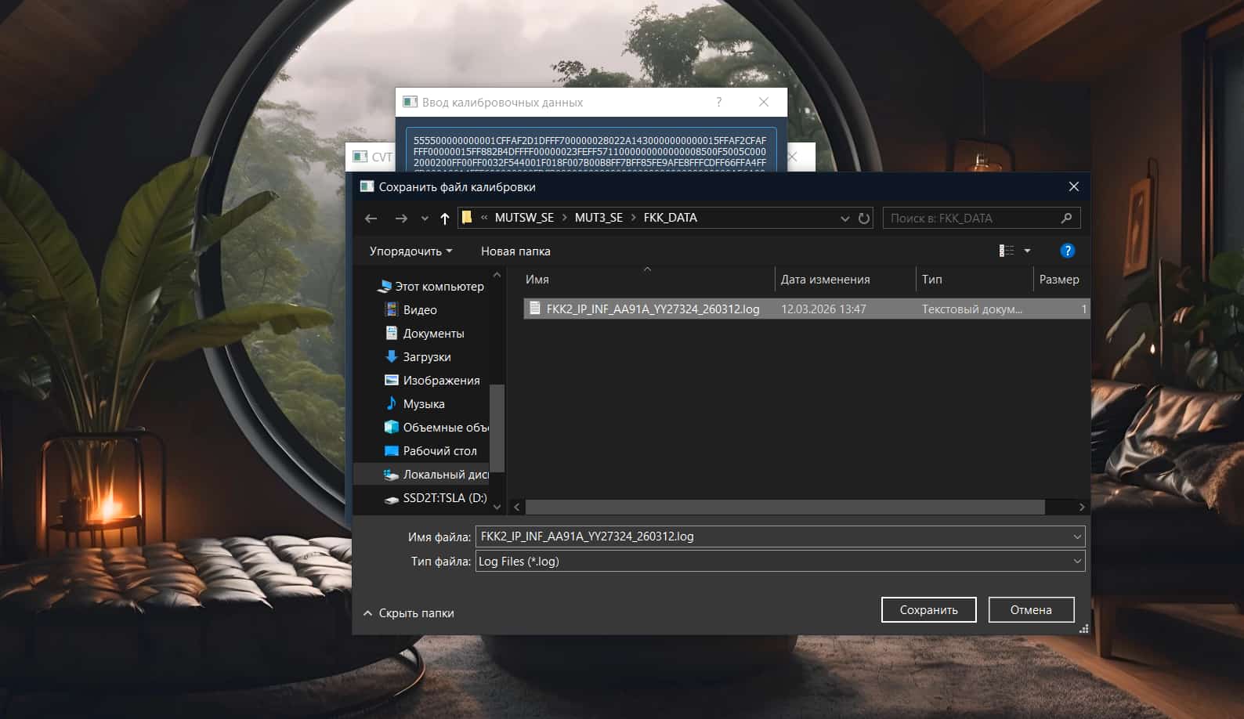Image resolution: width=1244 pixels, height=719 pixels.
Task: Click help button in Ввод калибровочных данных window
Action: (719, 102)
